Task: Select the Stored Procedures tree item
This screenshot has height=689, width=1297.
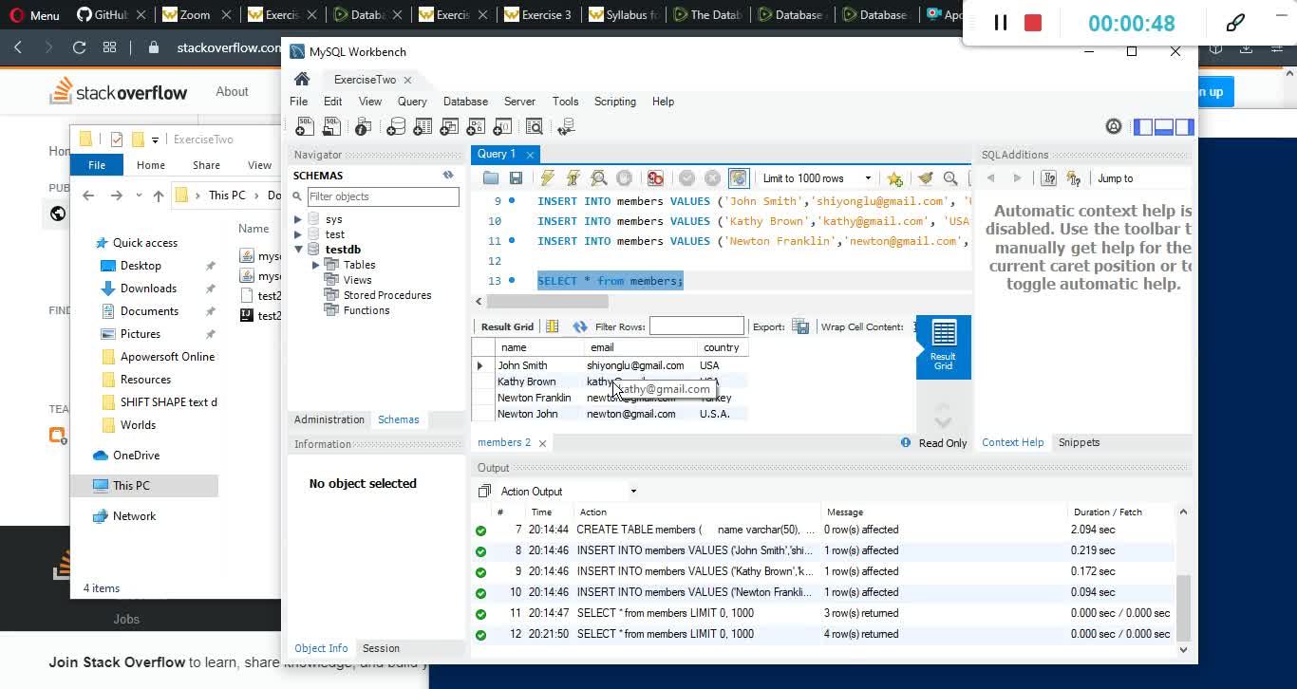Action: click(386, 295)
